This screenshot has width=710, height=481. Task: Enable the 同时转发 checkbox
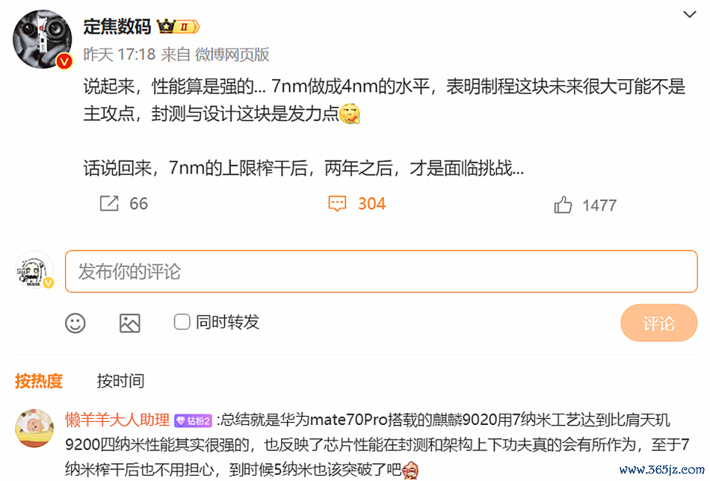(182, 322)
